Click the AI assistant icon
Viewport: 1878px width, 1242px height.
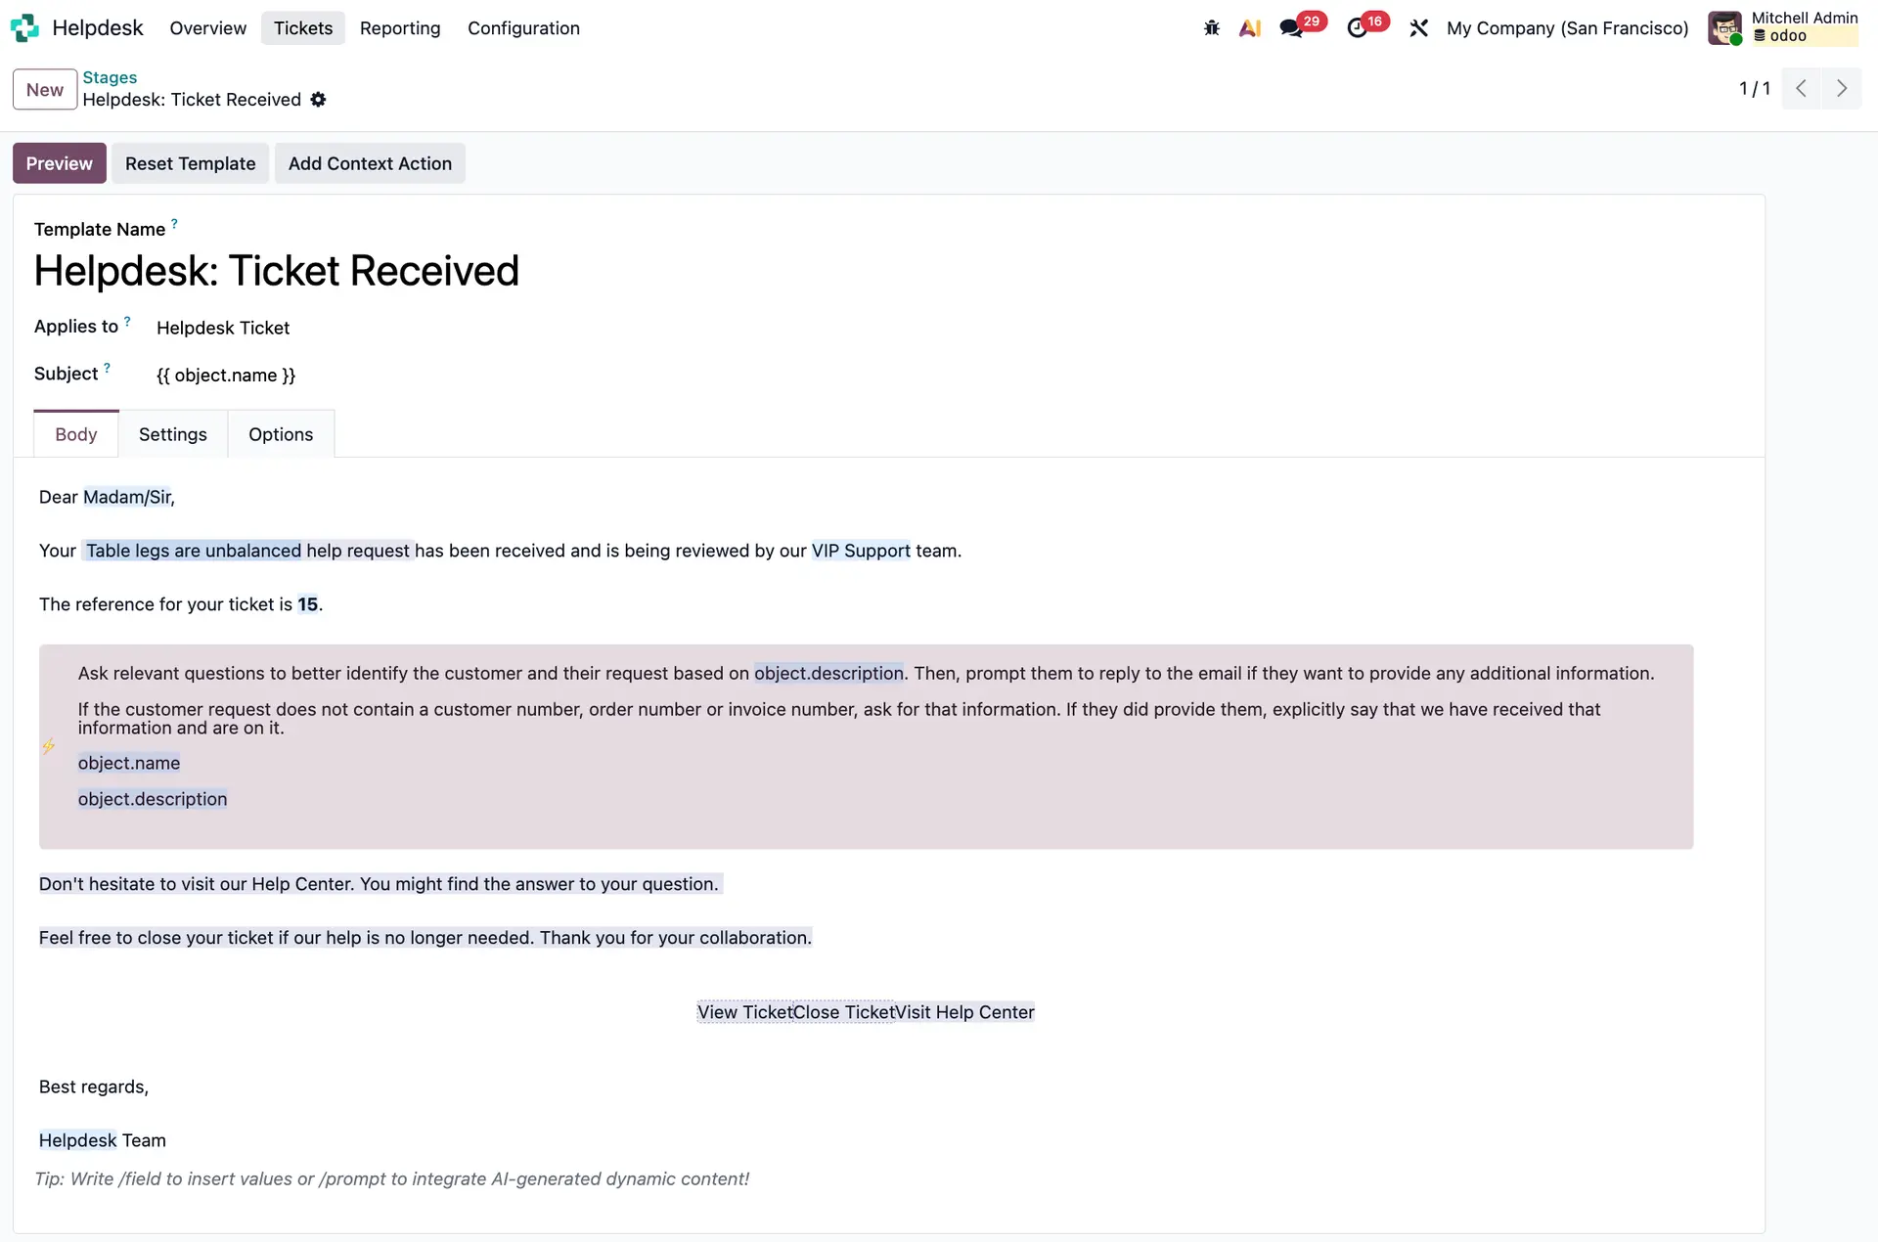1250,28
